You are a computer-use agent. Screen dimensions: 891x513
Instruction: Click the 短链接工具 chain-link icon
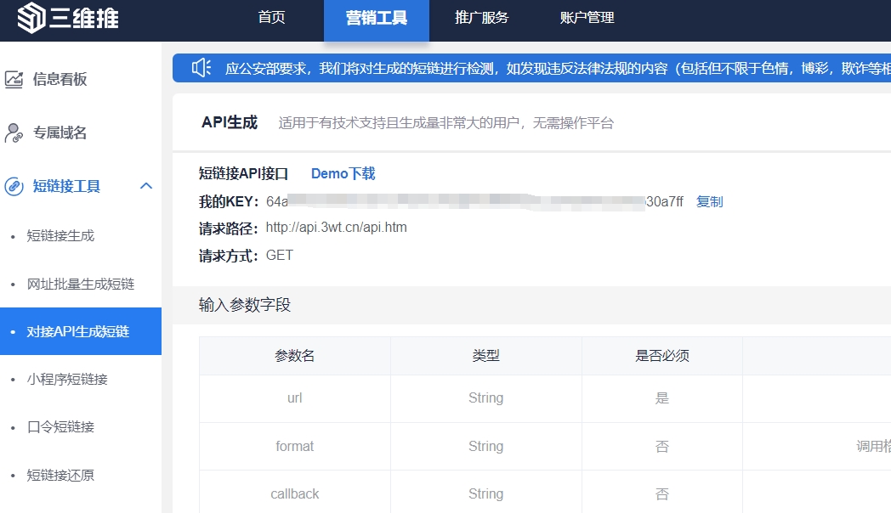pyautogui.click(x=14, y=187)
